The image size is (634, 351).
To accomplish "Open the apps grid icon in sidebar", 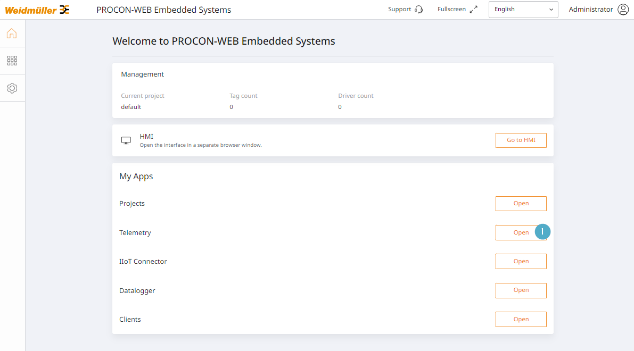I will click(12, 61).
